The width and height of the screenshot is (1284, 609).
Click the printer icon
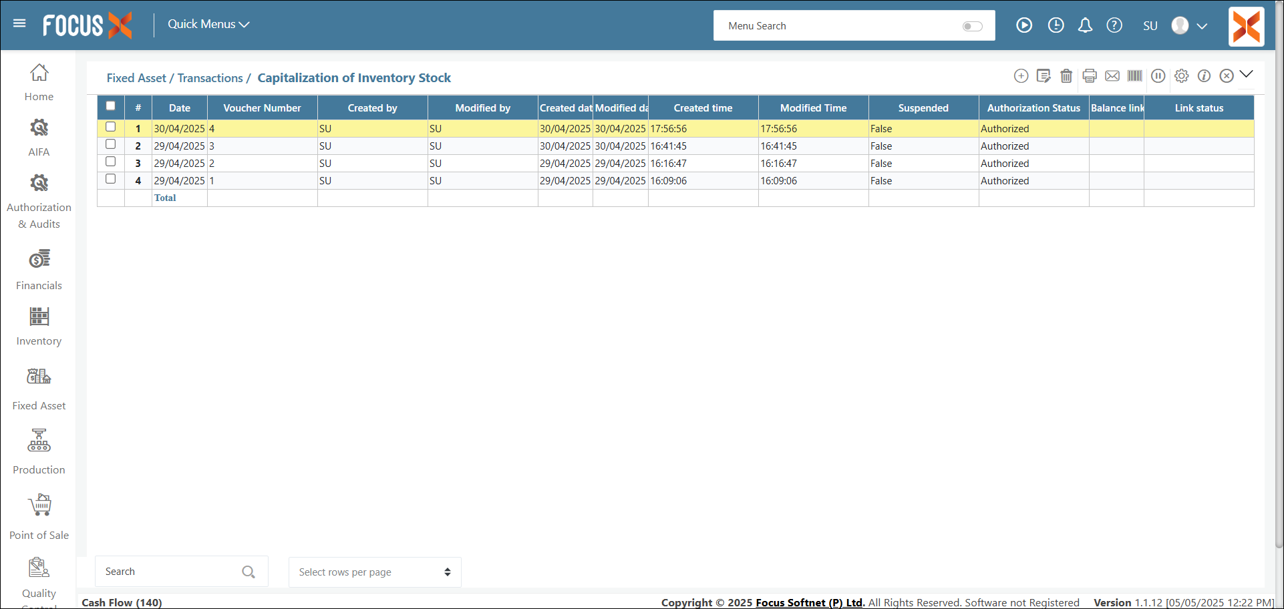pyautogui.click(x=1090, y=76)
